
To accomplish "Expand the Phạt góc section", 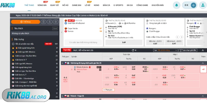I will point(108,90).
